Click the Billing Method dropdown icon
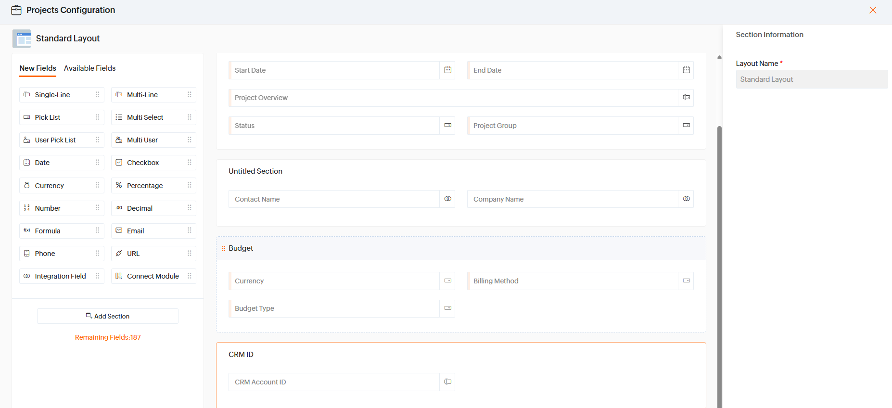 686,280
